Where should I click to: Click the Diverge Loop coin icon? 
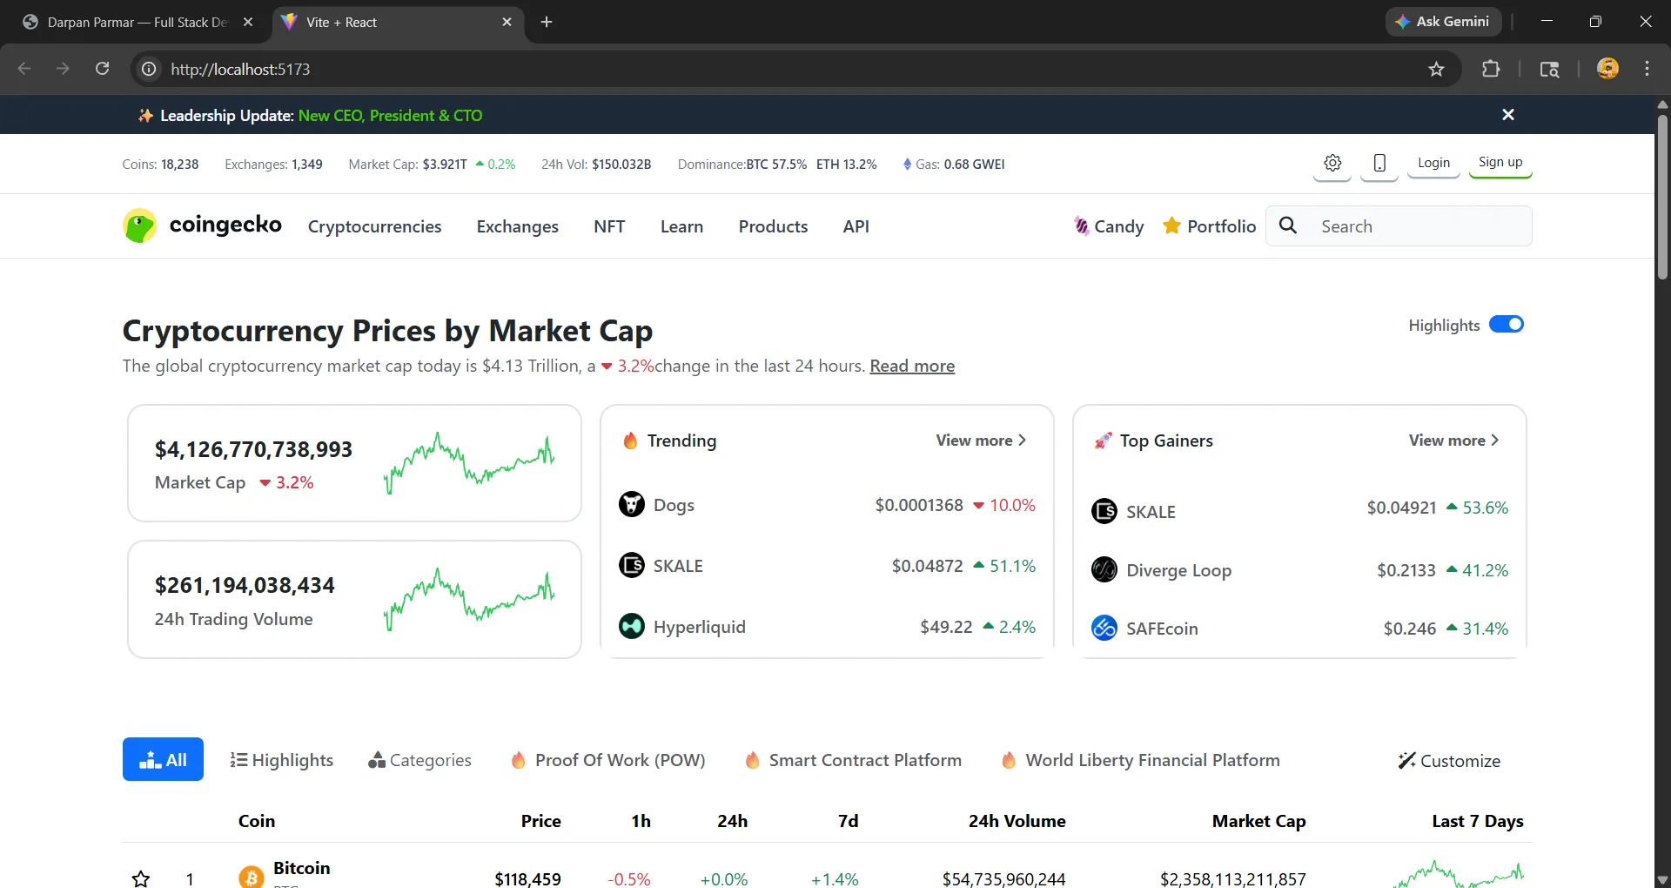click(1104, 569)
